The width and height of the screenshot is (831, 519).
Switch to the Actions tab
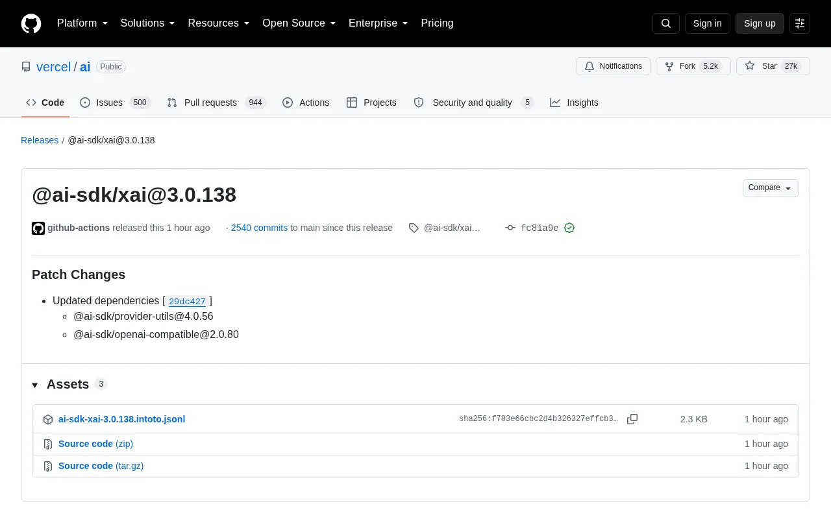[306, 103]
